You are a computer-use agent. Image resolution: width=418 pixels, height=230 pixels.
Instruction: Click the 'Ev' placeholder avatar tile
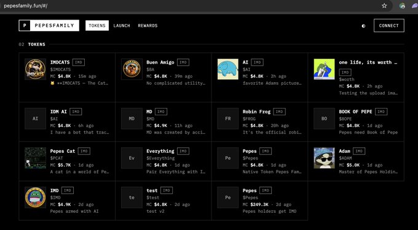click(132, 158)
